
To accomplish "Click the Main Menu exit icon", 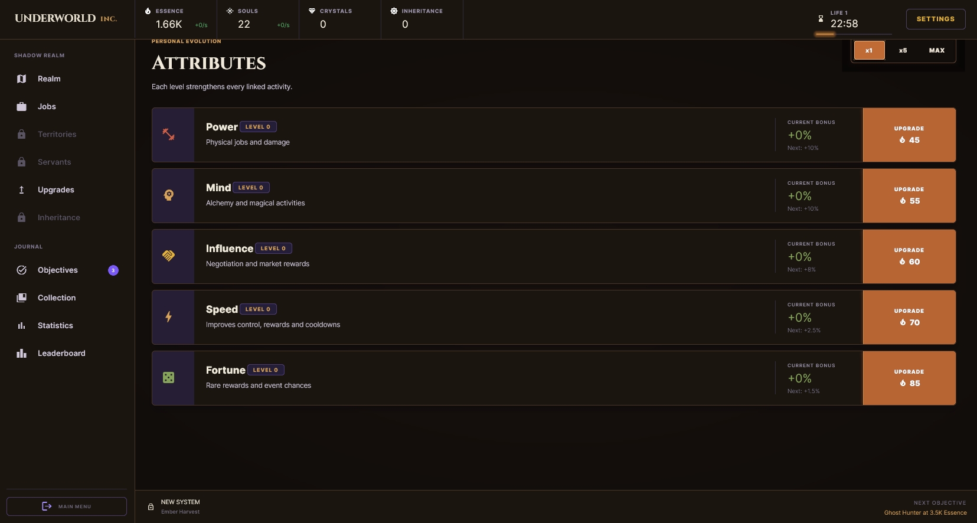I will pyautogui.click(x=47, y=506).
